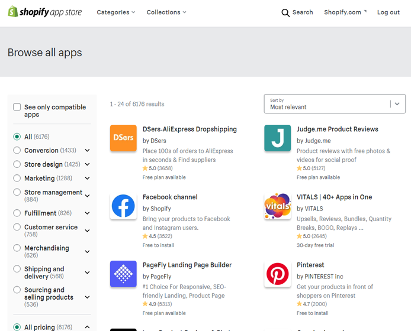The image size is (411, 331).
Task: Click Log out
Action: point(388,12)
